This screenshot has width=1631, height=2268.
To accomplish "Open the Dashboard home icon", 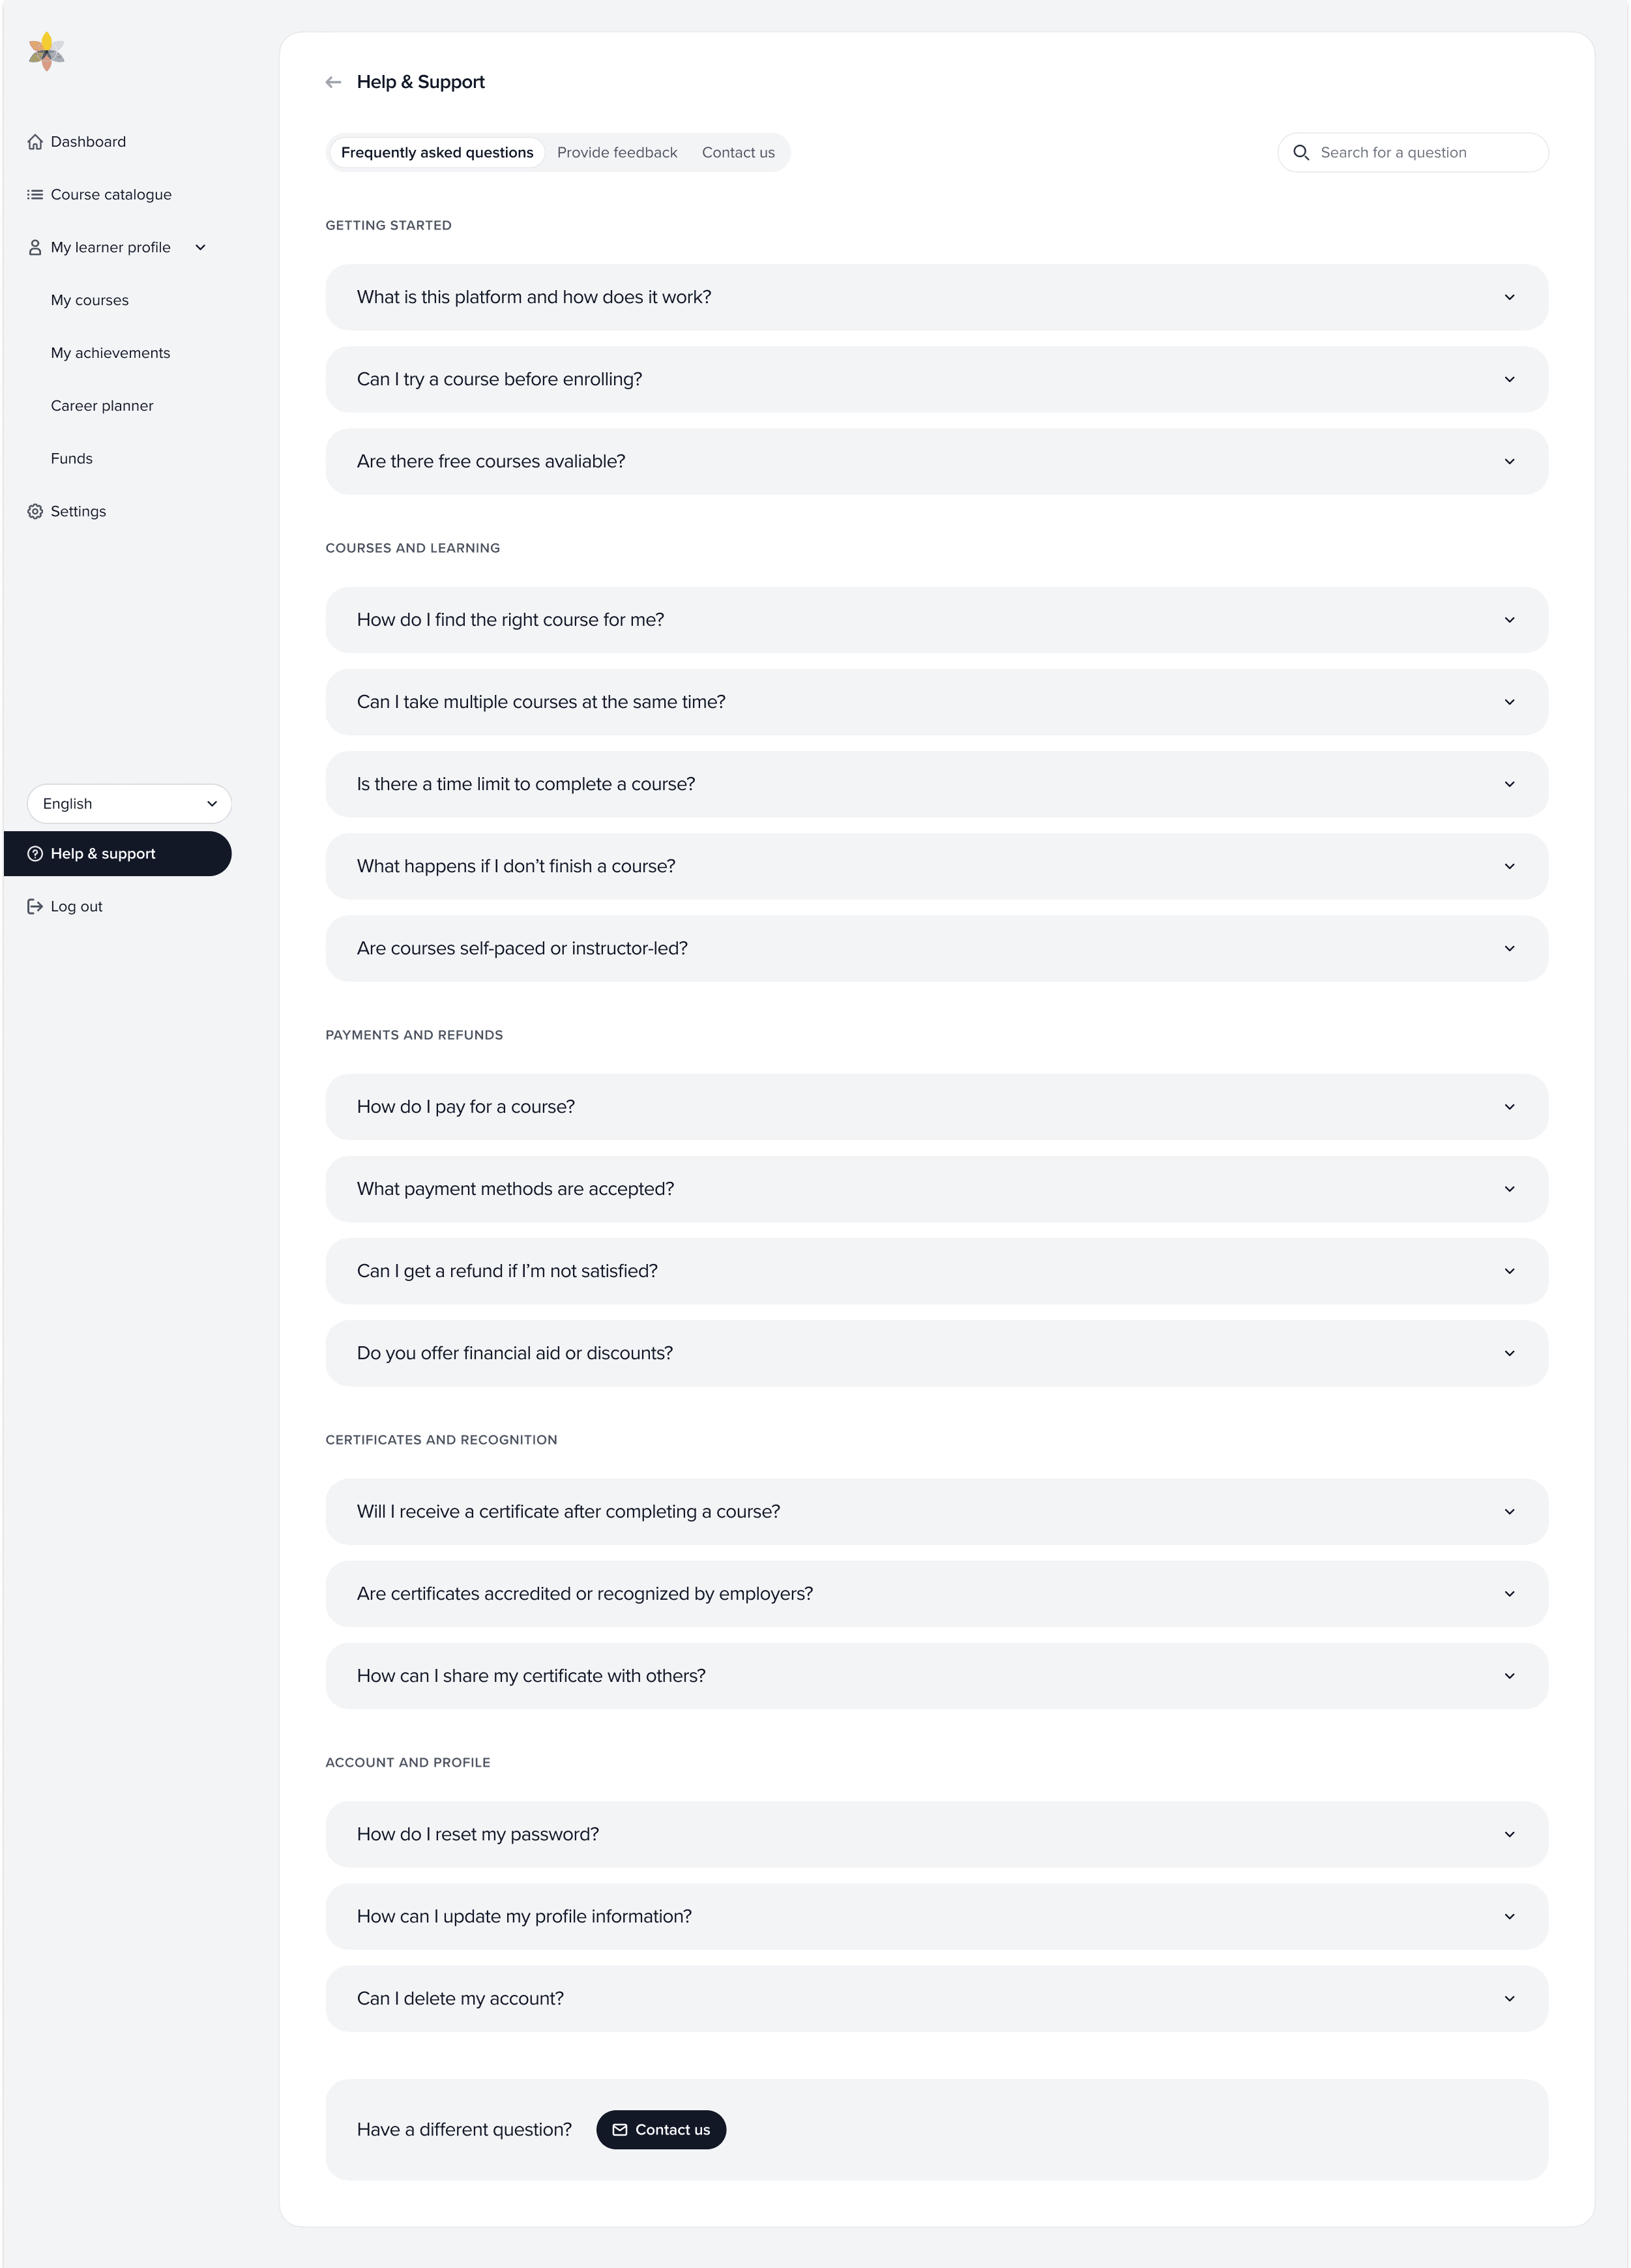I will tap(36, 141).
